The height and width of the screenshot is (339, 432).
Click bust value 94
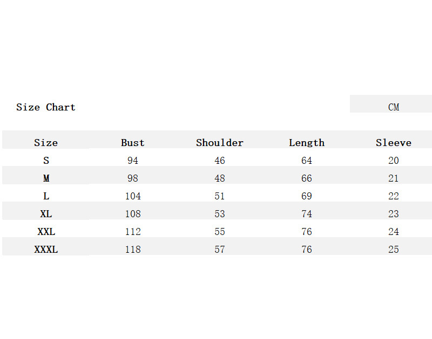pyautogui.click(x=133, y=161)
